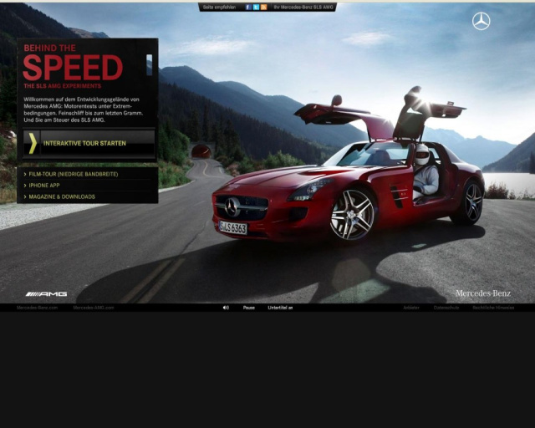Image resolution: width=535 pixels, height=428 pixels.
Task: Mute sound with the speaker icon
Action: pos(226,308)
